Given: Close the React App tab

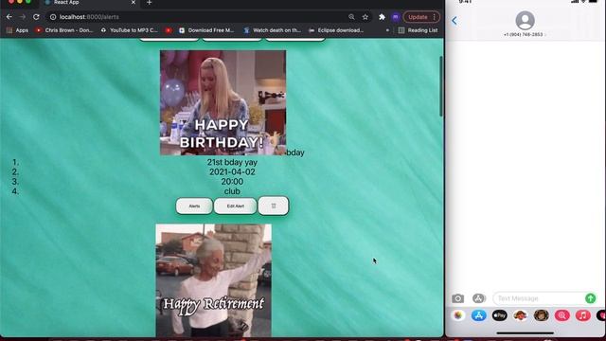Looking at the screenshot, I should pos(134,3).
